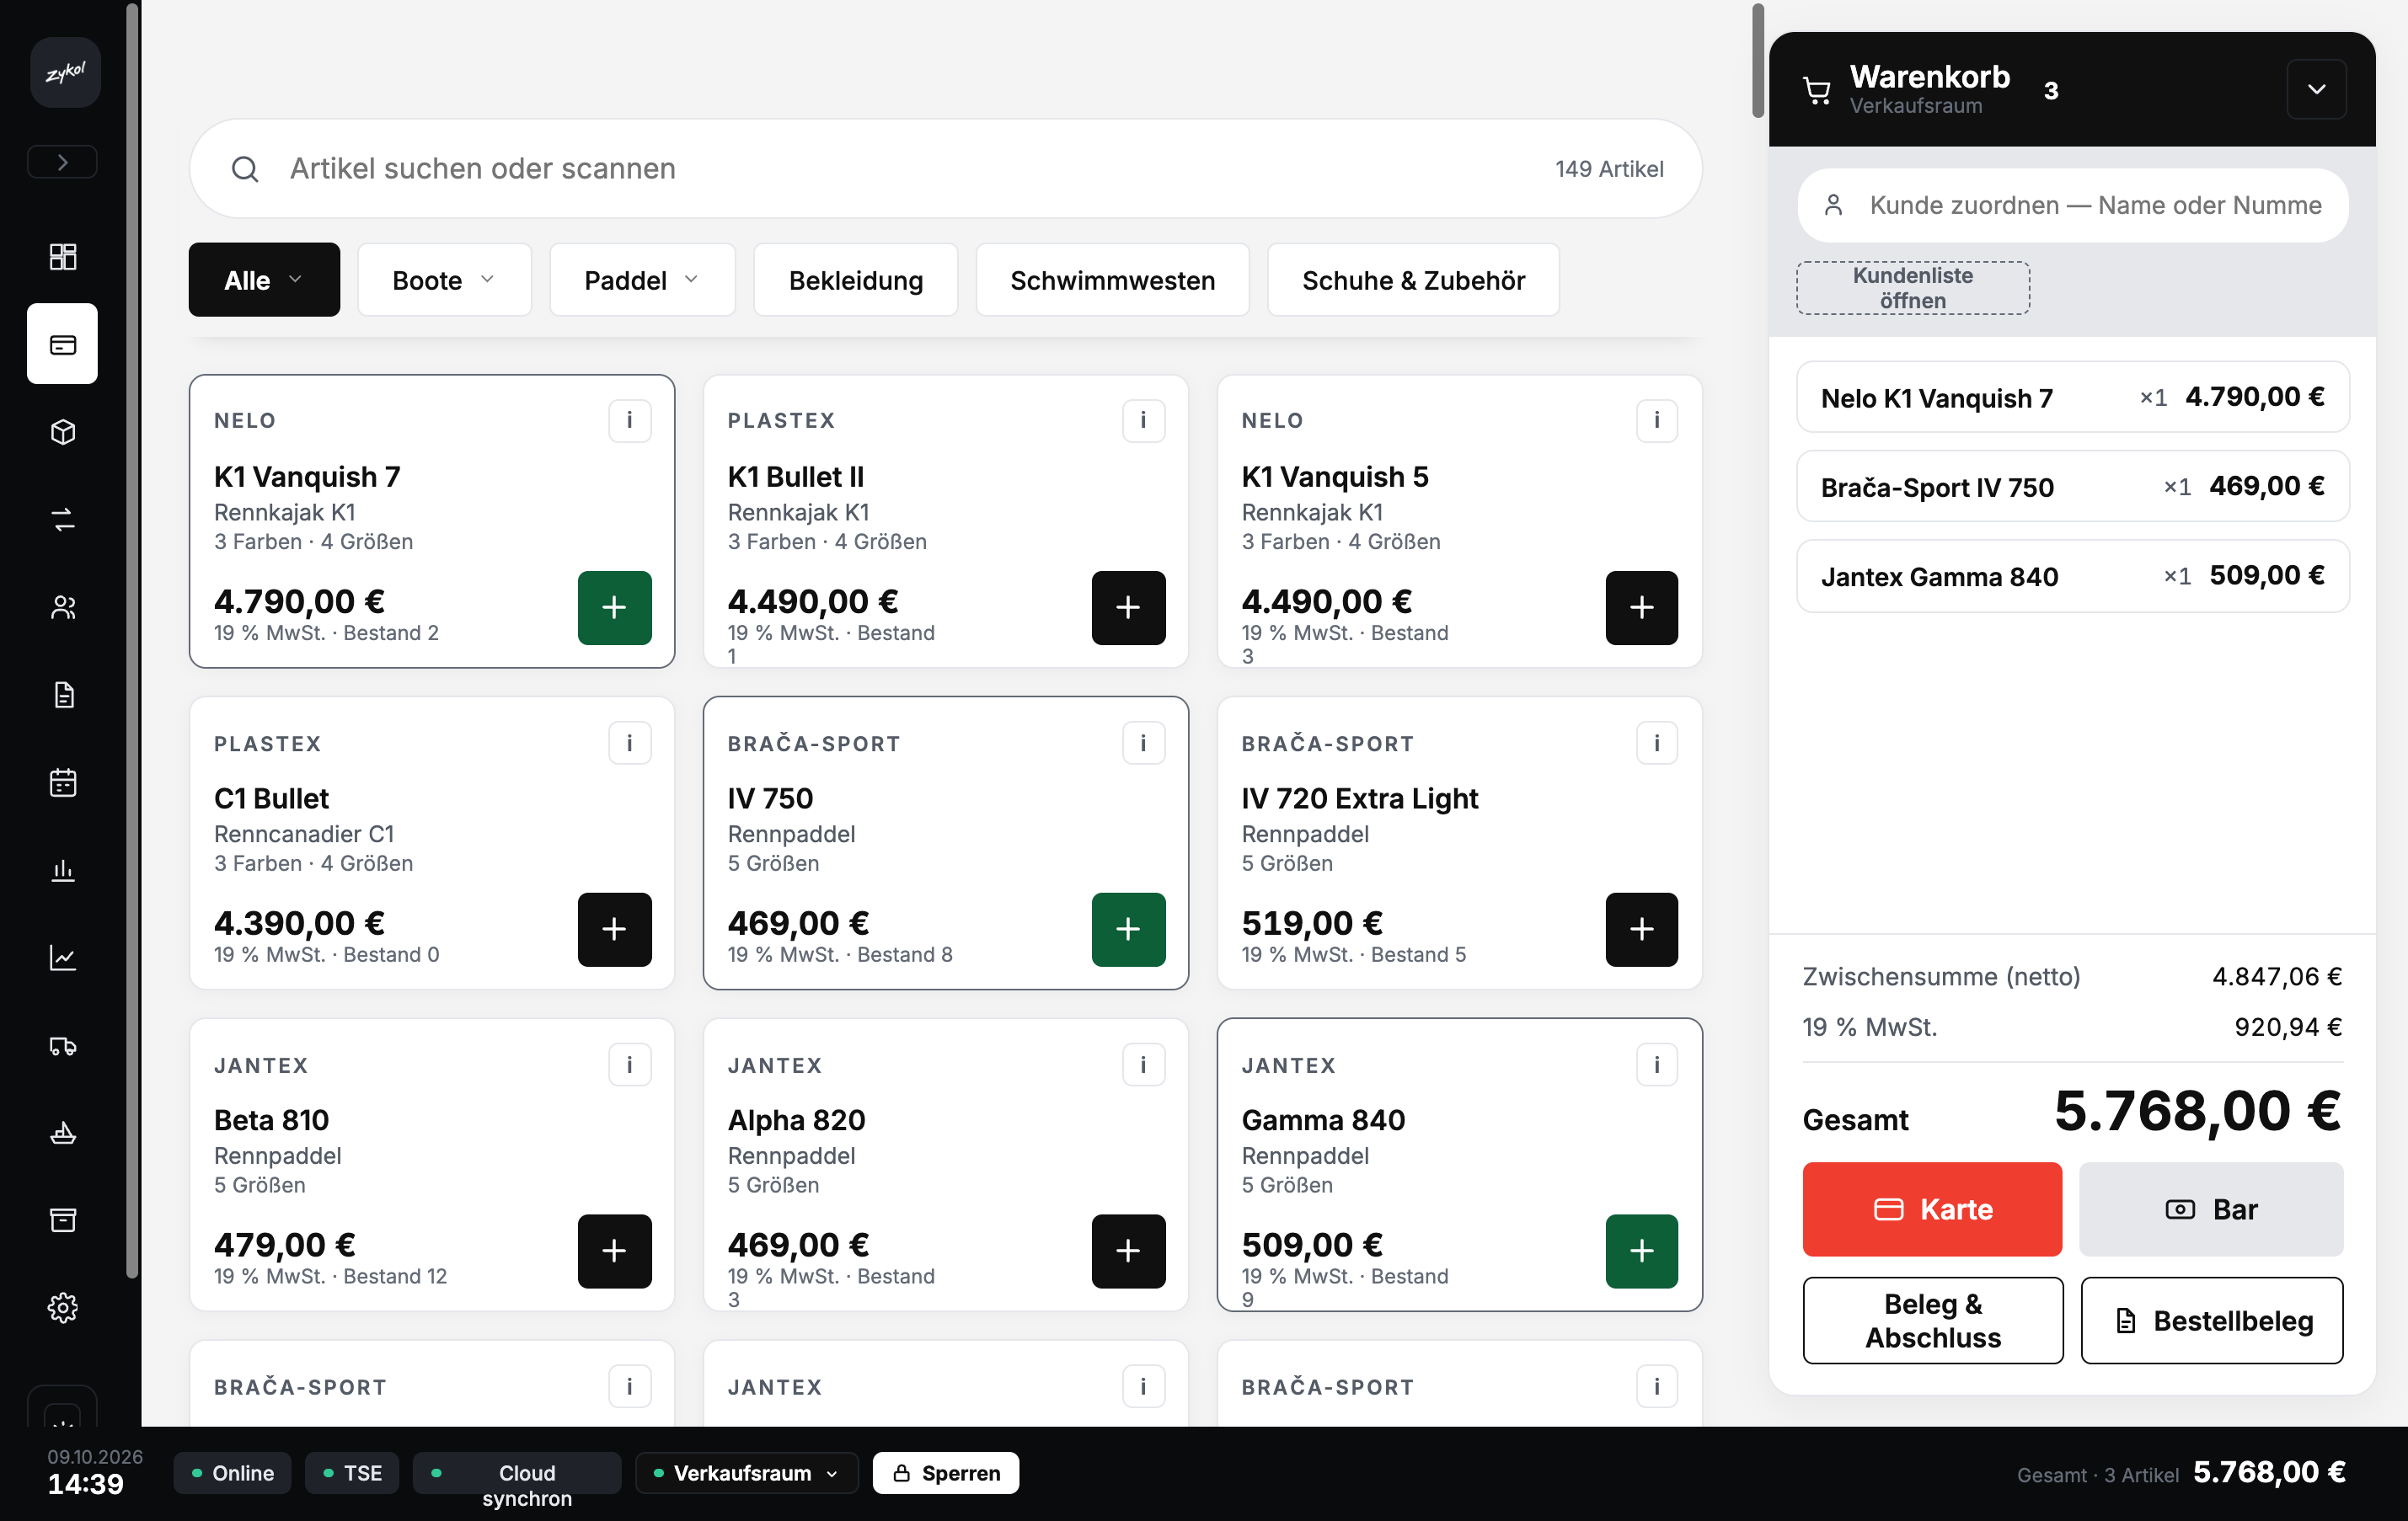Show info for K1 Vanquish 7

coord(630,419)
